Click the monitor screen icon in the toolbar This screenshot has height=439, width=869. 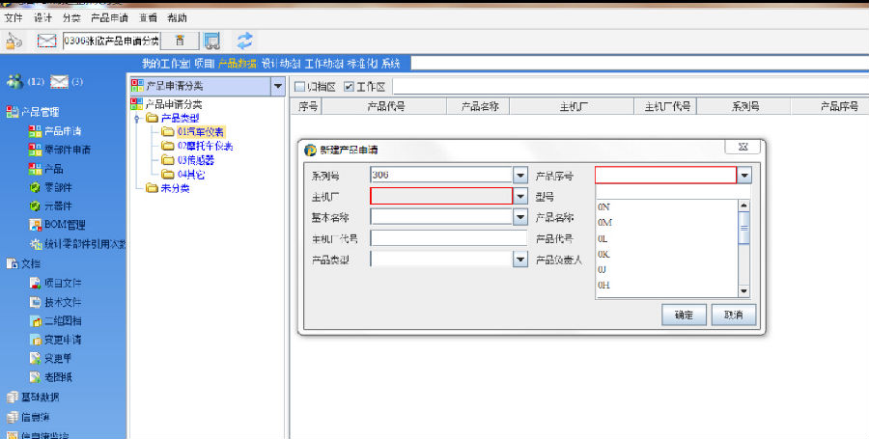point(211,41)
